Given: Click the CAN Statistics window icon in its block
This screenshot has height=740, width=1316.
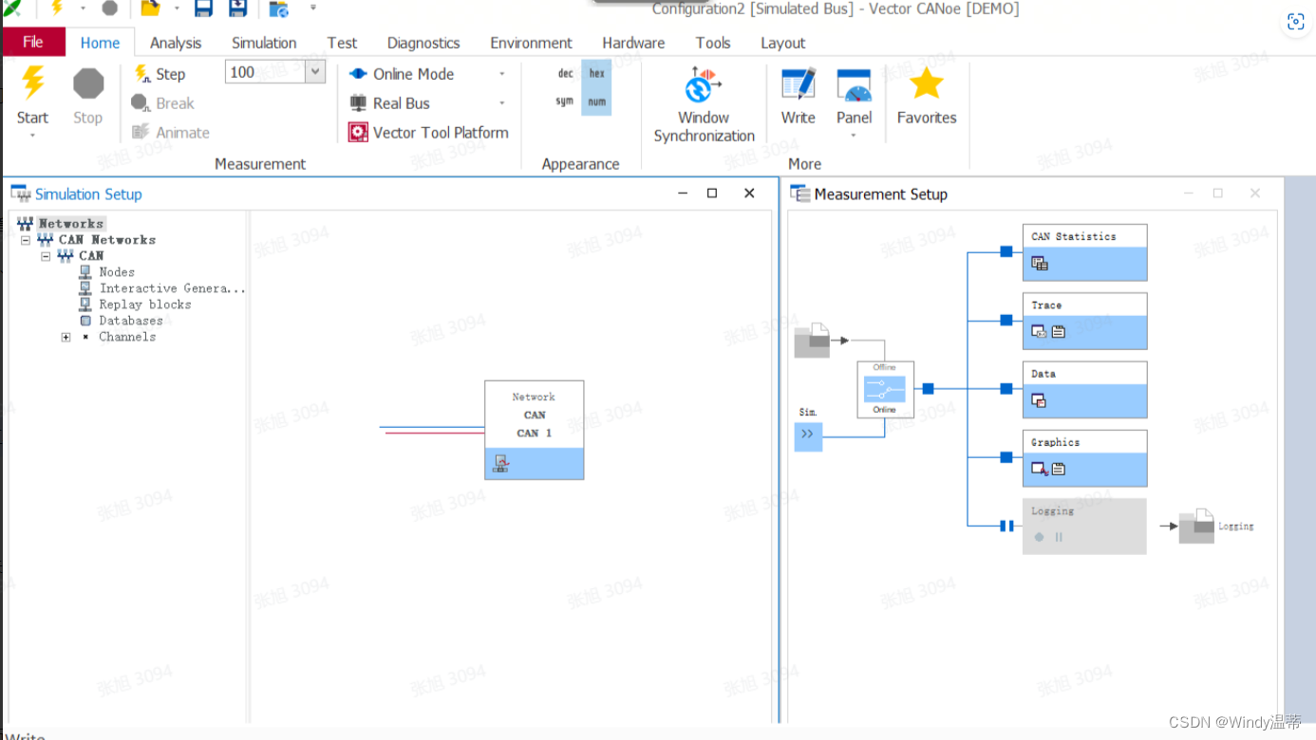Looking at the screenshot, I should (x=1040, y=264).
